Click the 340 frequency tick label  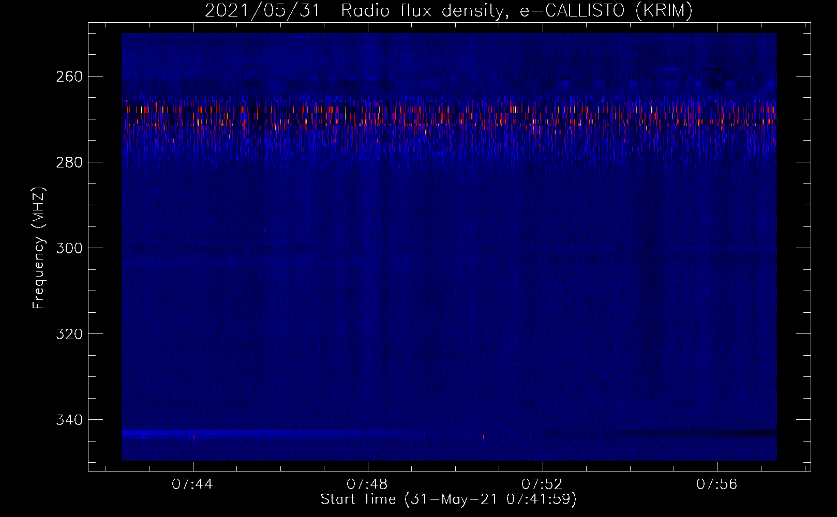click(69, 420)
